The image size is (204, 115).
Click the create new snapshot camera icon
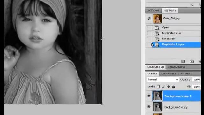click(x=192, y=61)
